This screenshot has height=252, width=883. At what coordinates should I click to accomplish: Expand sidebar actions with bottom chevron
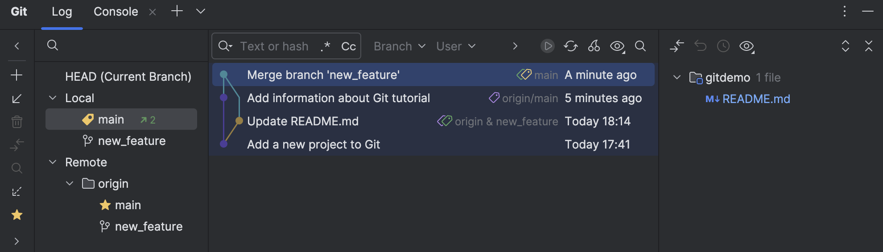17,241
